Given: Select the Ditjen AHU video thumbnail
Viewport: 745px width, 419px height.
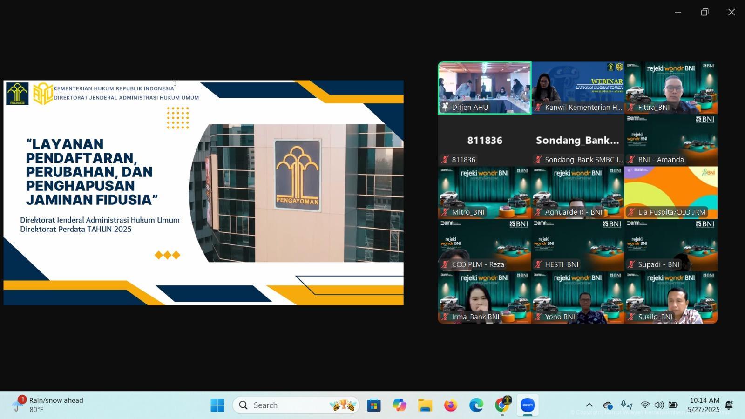Looking at the screenshot, I should (485, 88).
